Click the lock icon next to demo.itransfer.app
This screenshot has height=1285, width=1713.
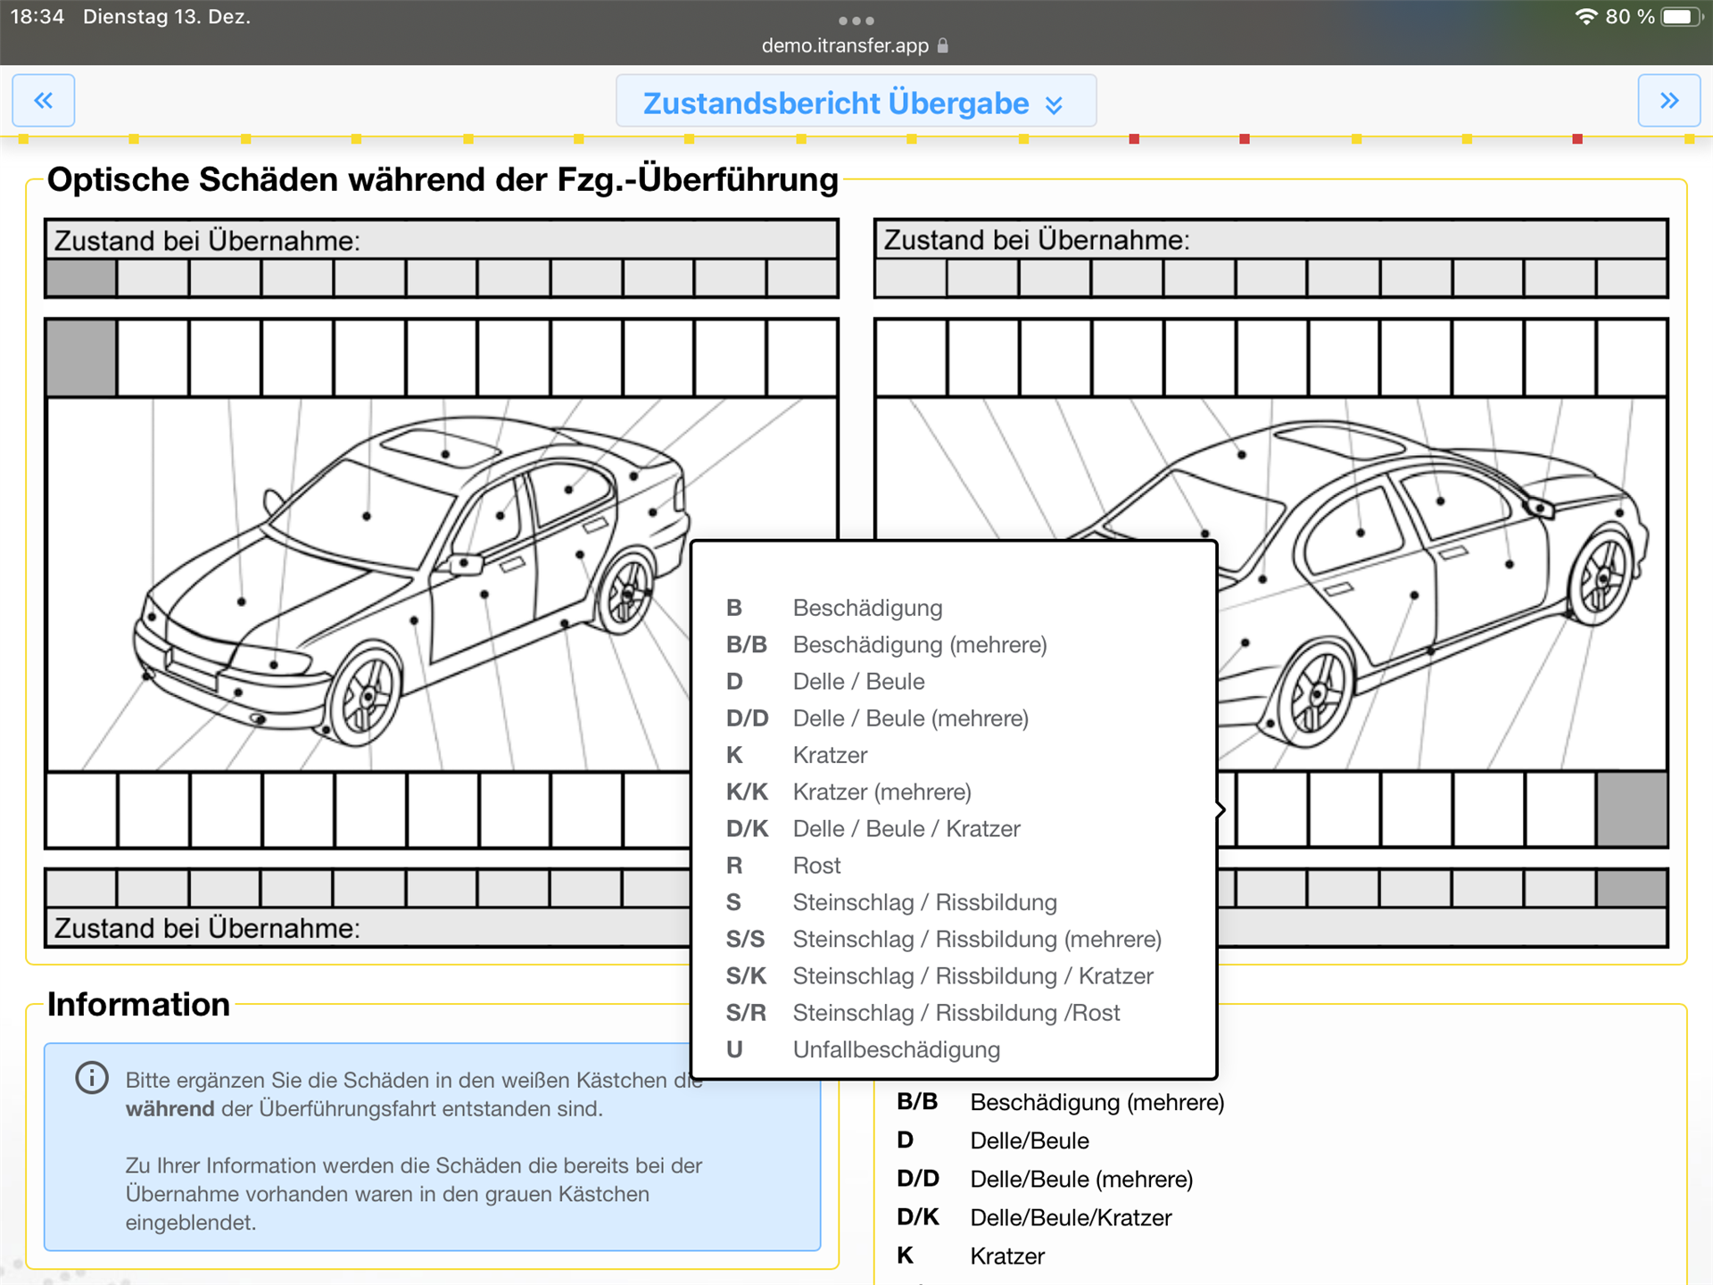click(x=943, y=46)
